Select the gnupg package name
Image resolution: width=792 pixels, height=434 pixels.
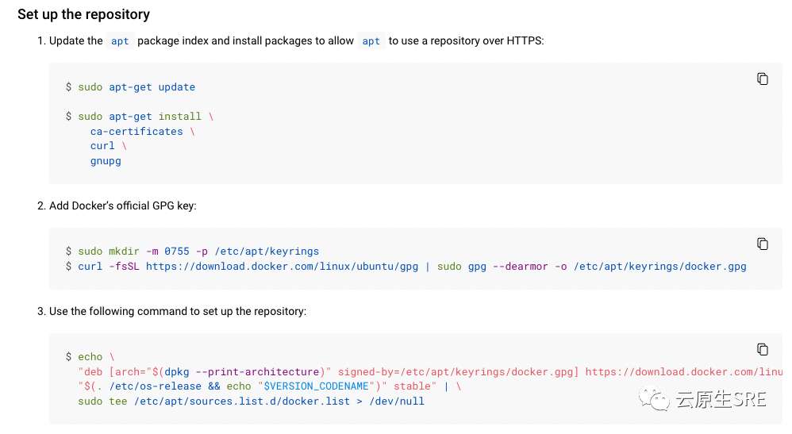(106, 161)
